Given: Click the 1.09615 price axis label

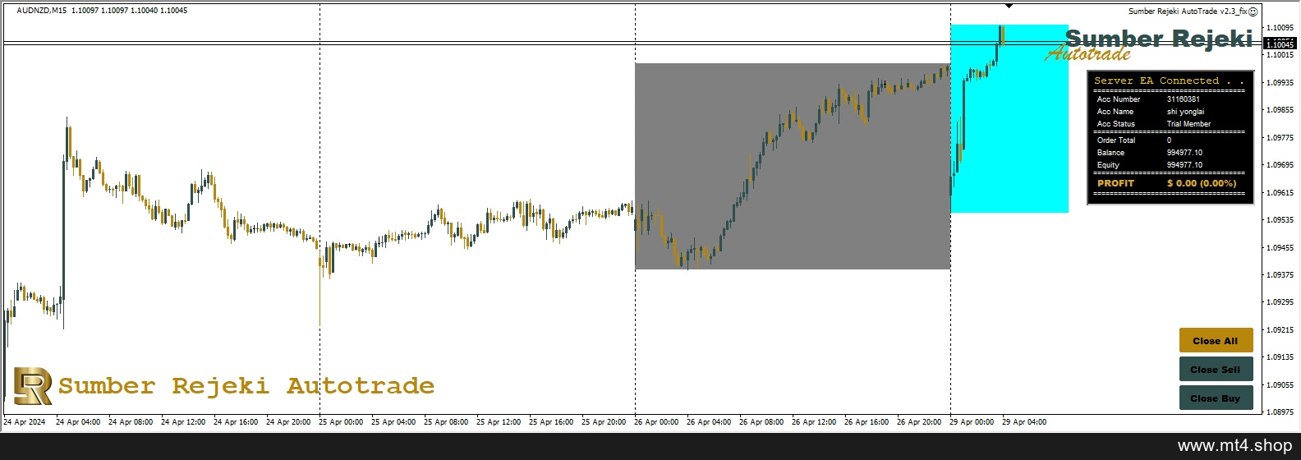Looking at the screenshot, I should click(x=1280, y=193).
